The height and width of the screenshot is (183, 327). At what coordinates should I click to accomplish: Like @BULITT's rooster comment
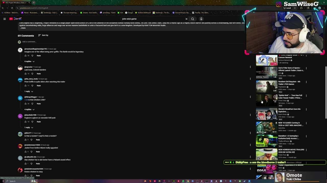[26, 140]
